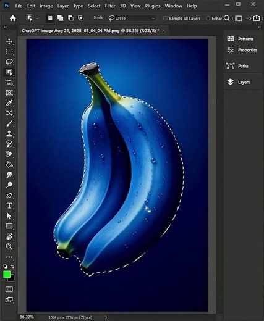Open the Layer menu

click(x=63, y=6)
